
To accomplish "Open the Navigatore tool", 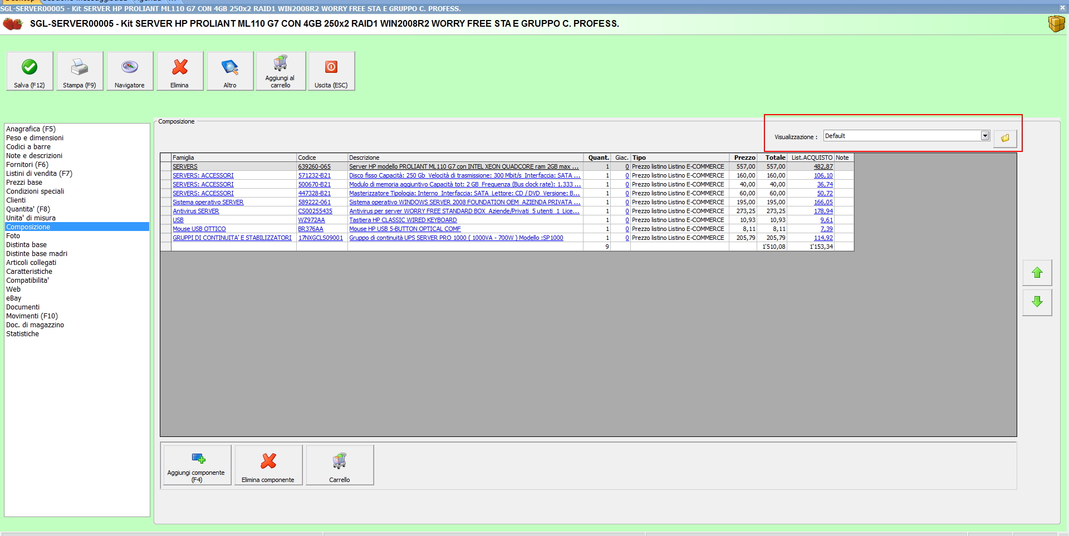I will (130, 71).
